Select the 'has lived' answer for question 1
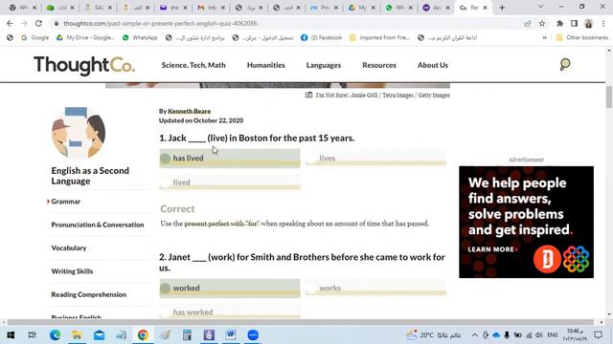Screen dimensions: 613x344 (x=230, y=159)
